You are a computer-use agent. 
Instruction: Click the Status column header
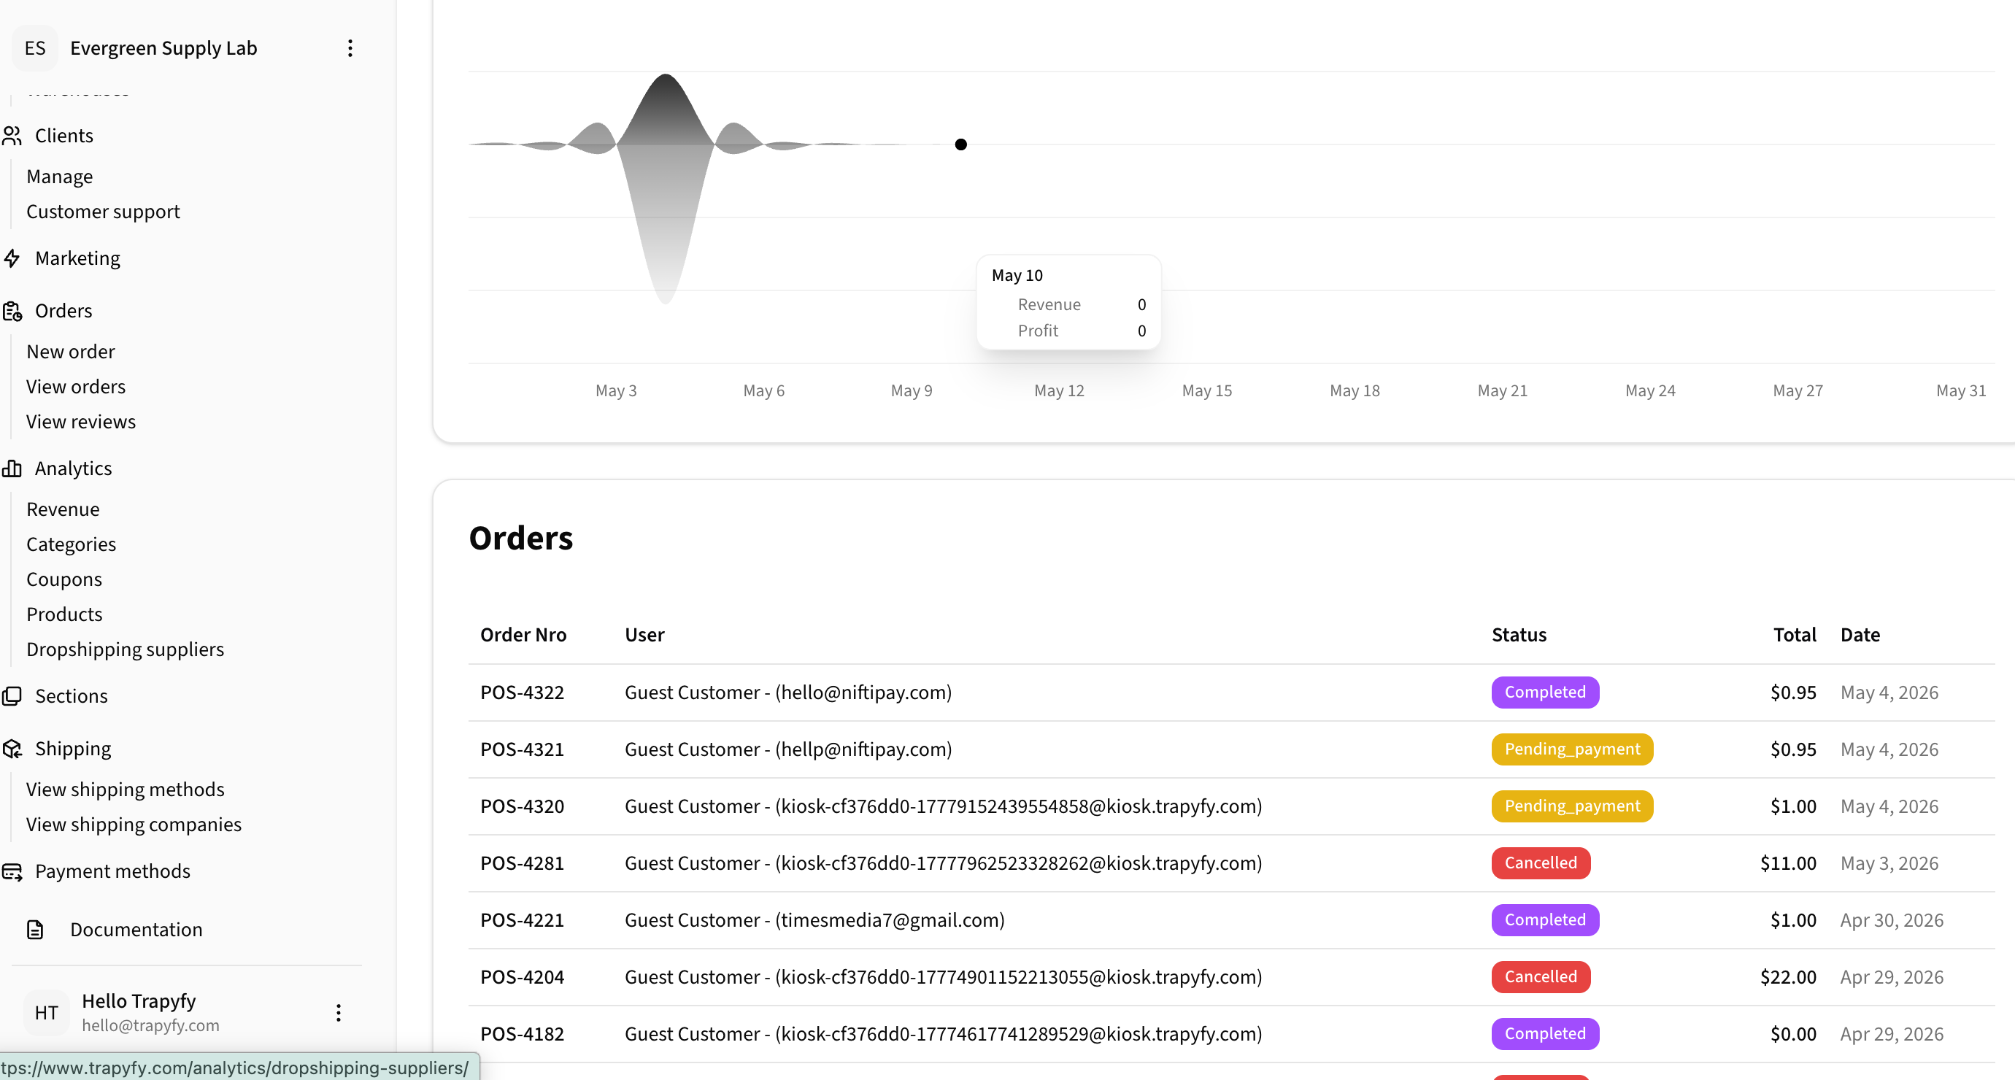1518,635
